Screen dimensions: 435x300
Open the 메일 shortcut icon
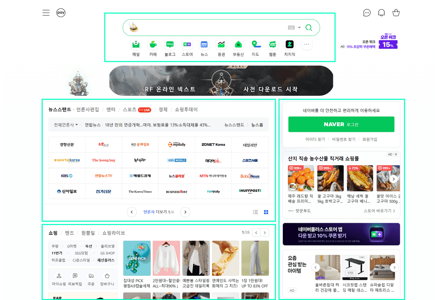coord(136,45)
